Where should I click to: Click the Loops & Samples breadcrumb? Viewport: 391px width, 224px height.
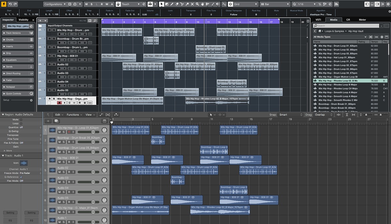click(x=334, y=31)
